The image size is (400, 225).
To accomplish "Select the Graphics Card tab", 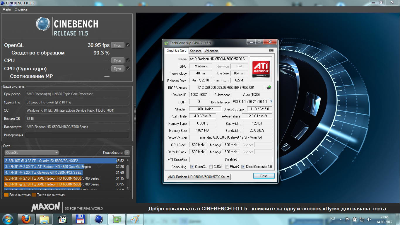I will point(177,50).
